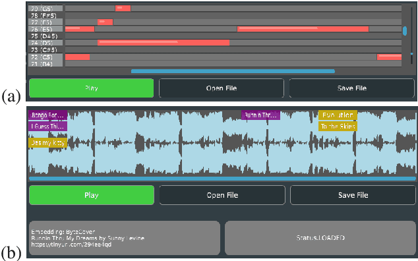Screen dimensions: 418x261
Task: Select the short red note in the F5 row
Action: [105, 22]
